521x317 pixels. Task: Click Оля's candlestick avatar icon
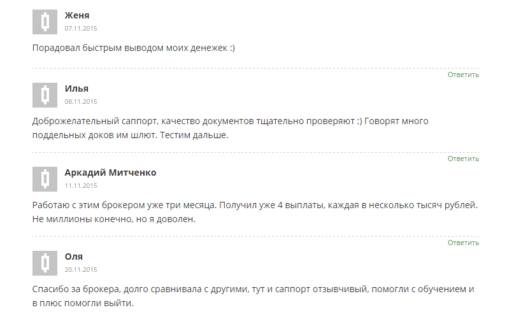(x=45, y=263)
